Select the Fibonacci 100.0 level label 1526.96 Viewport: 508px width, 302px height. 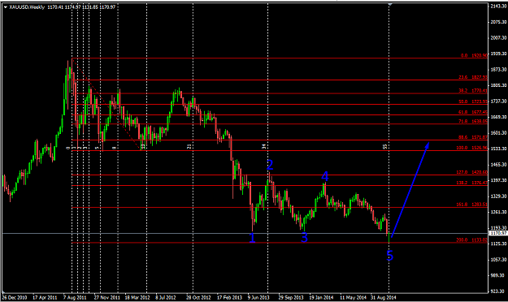click(472, 148)
